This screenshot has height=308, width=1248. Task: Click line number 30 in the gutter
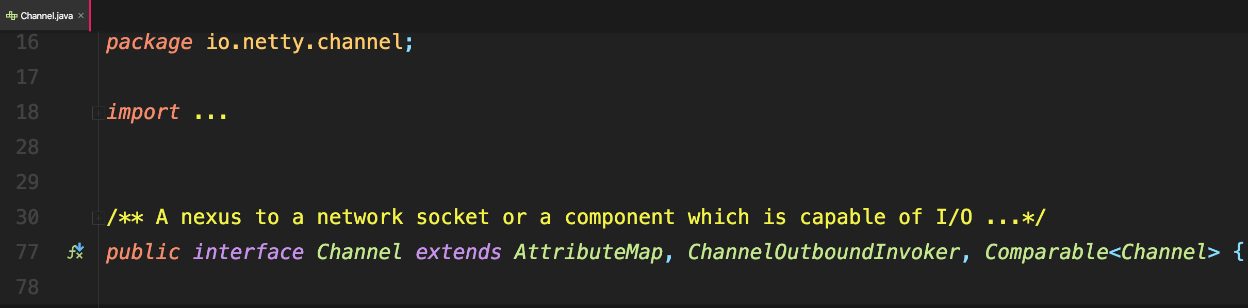(27, 217)
